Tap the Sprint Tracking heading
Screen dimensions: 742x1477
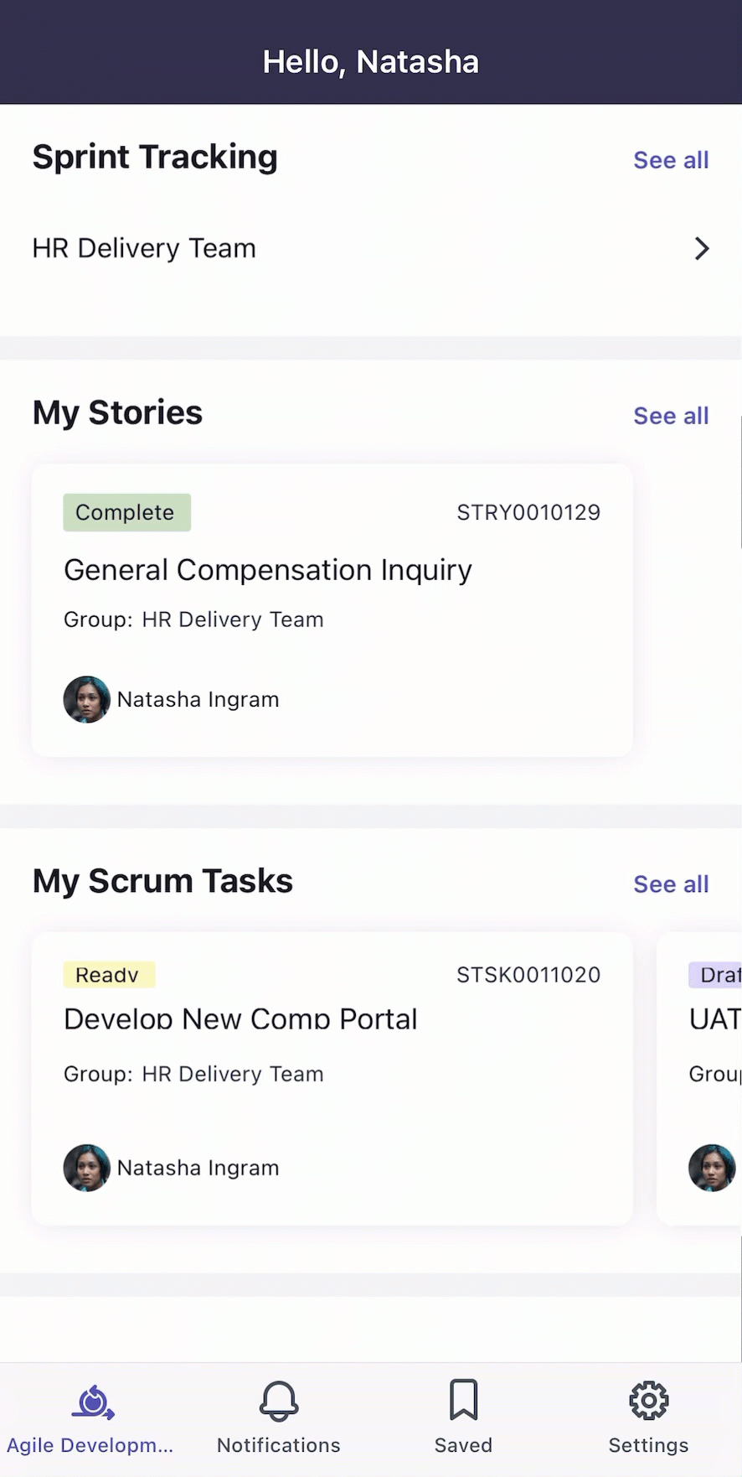pyautogui.click(x=155, y=158)
